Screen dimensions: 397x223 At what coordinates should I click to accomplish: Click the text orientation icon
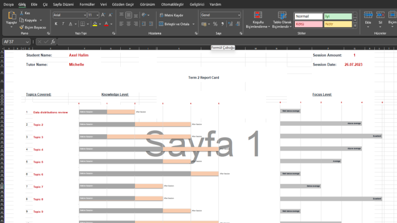pos(144,15)
